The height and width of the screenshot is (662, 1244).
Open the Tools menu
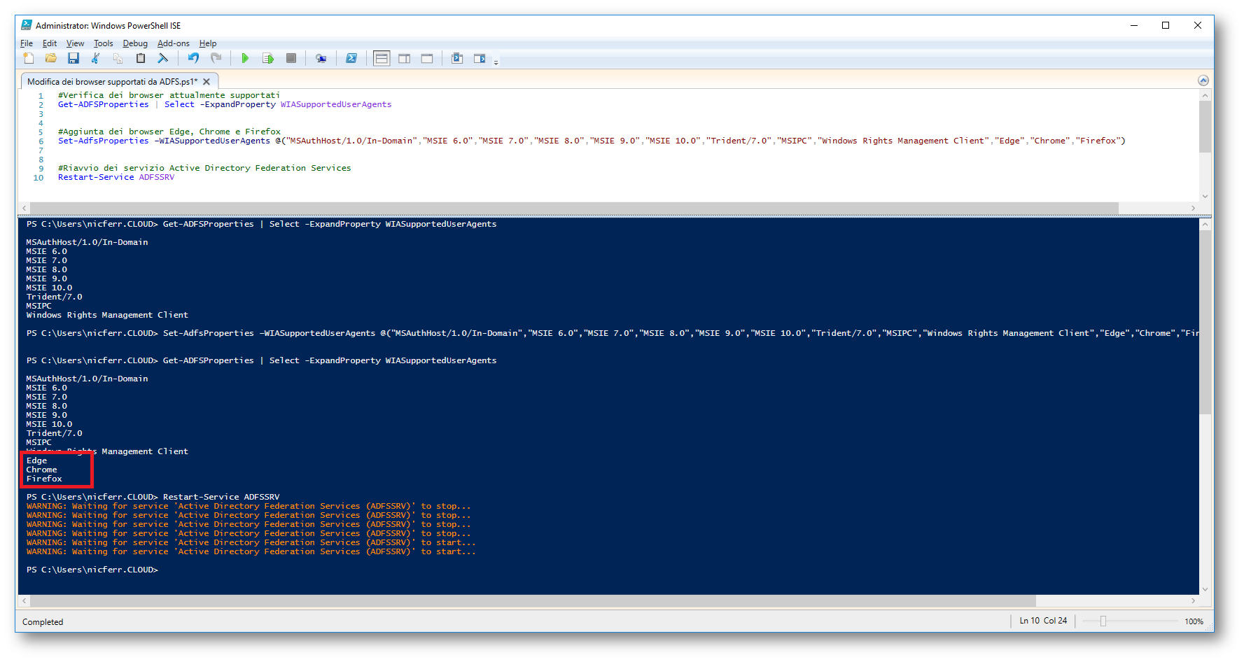pyautogui.click(x=103, y=43)
